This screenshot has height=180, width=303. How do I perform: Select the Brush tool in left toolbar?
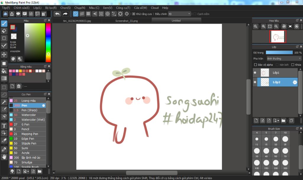pos(4,24)
